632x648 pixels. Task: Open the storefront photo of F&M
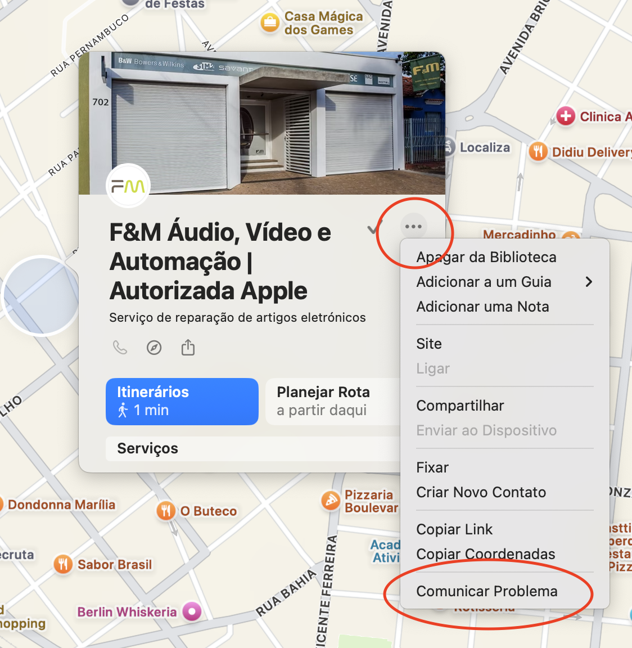coord(262,123)
